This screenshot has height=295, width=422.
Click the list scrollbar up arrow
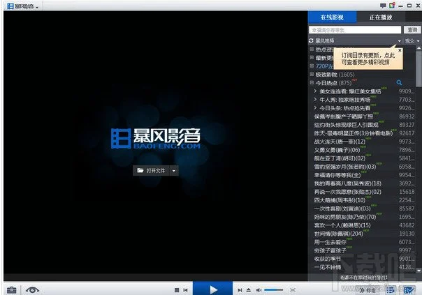click(x=419, y=48)
